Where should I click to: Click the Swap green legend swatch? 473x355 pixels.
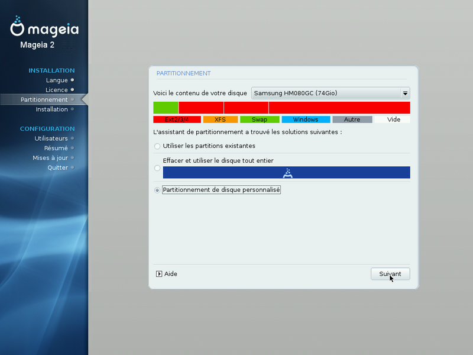260,120
